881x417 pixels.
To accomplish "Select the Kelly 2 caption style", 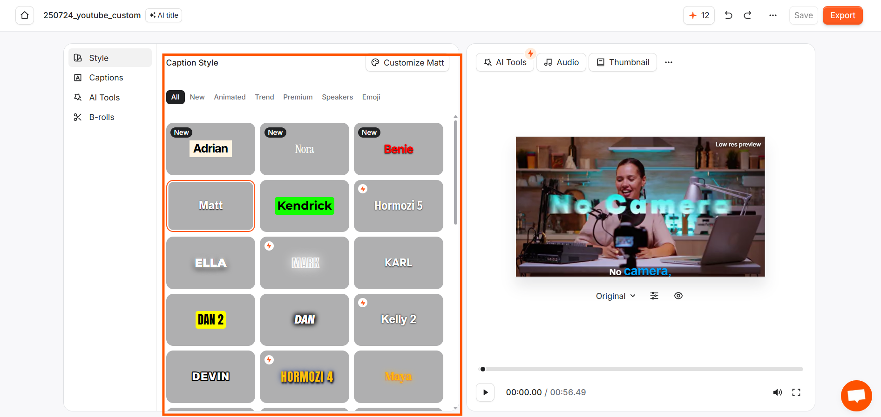I will click(399, 320).
